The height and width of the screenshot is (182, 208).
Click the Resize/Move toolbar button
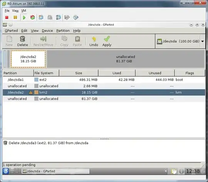44,41
